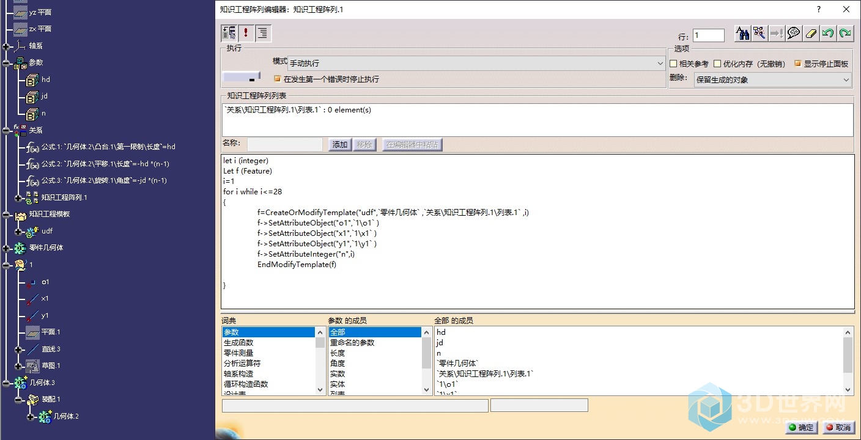
Task: Open the 删除 保留生成的对象 dropdown
Action: pos(772,79)
